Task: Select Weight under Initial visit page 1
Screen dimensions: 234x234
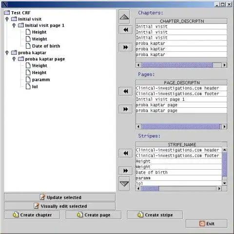Action: coord(39,39)
